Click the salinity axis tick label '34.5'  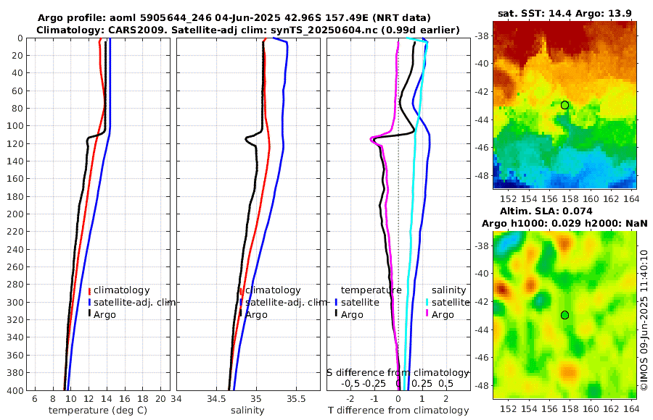[216, 399]
